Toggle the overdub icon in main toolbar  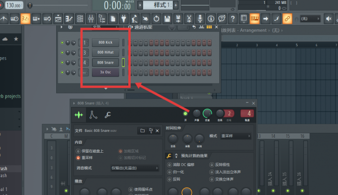pyautogui.click(x=36, y=19)
